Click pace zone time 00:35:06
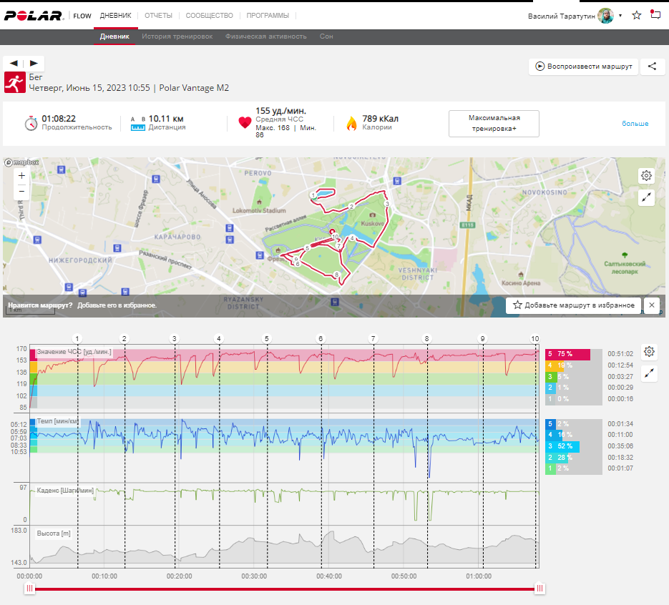 [620, 446]
